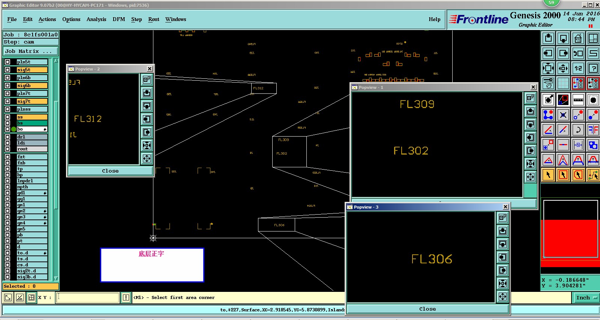The image size is (600, 320).
Task: Click the pan left icon in the right toolbar
Action: pos(548,53)
